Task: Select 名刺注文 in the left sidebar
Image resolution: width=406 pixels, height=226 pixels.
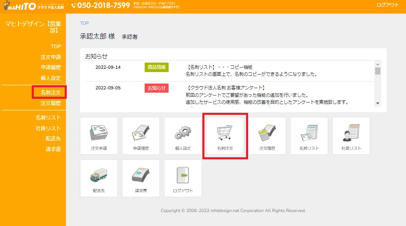Action: 50,92
